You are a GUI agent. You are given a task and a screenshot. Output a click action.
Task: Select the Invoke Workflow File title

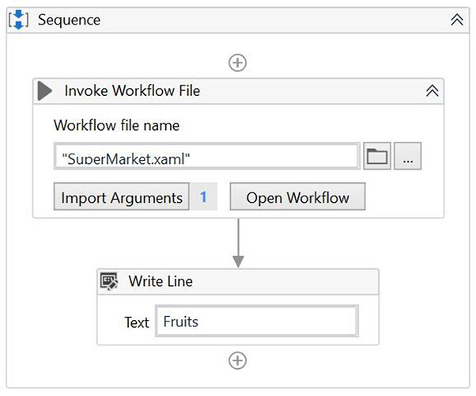click(x=132, y=90)
